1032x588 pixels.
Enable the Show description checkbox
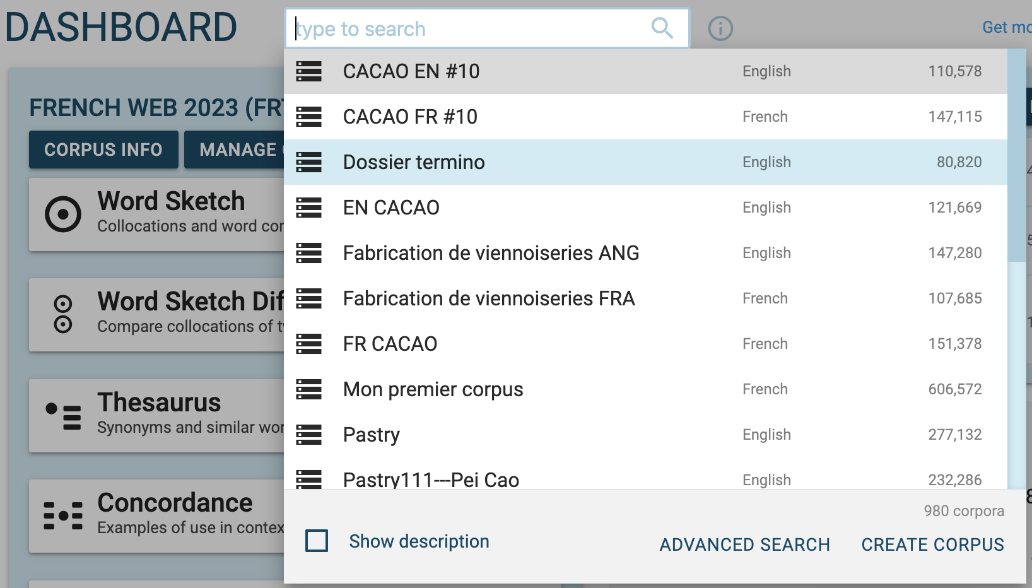(317, 541)
